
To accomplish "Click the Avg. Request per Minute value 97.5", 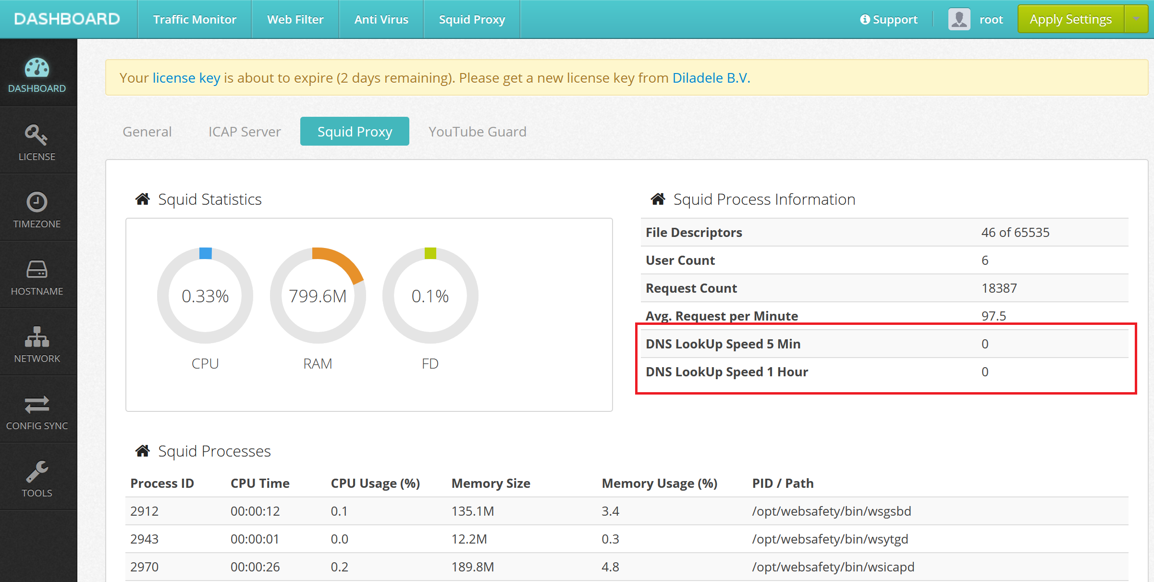I will pos(994,316).
